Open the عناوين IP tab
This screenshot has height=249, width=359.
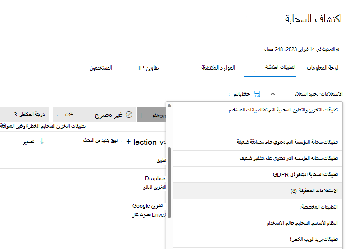click(149, 68)
